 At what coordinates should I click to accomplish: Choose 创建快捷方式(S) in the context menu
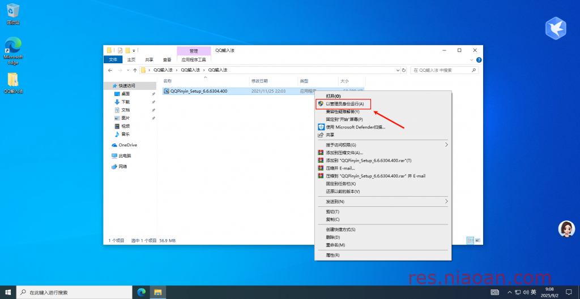point(383,229)
